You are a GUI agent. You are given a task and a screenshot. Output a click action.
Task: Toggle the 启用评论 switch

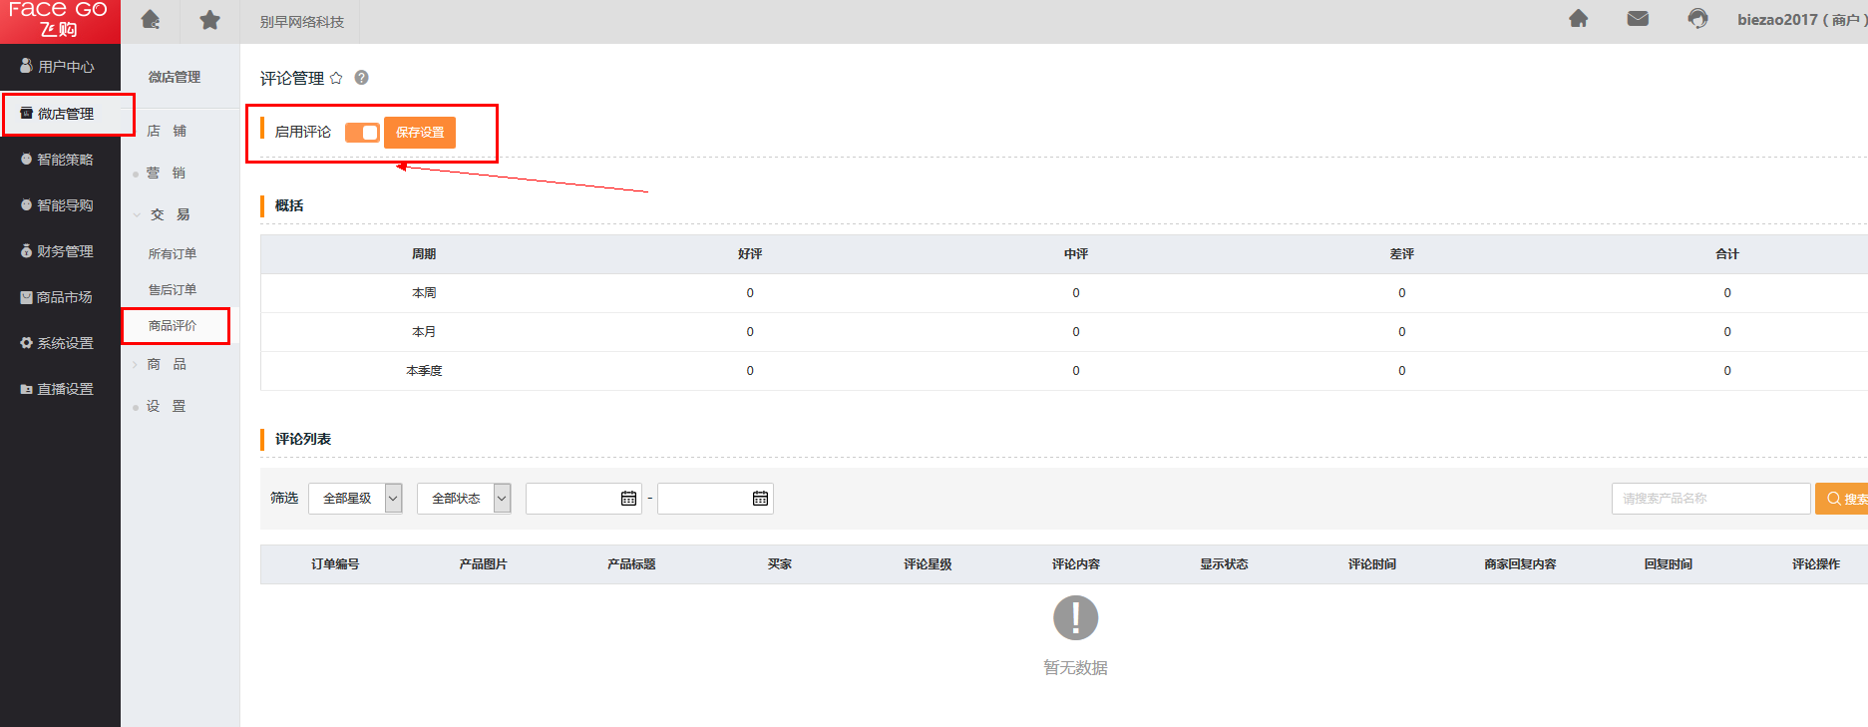coord(362,133)
